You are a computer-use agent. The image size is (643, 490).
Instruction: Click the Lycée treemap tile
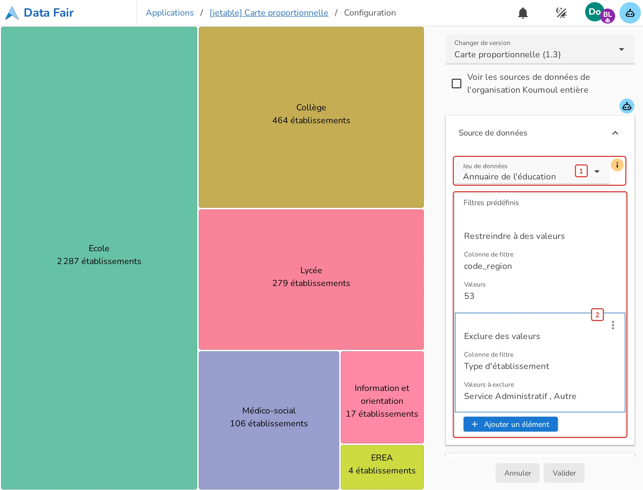click(311, 280)
